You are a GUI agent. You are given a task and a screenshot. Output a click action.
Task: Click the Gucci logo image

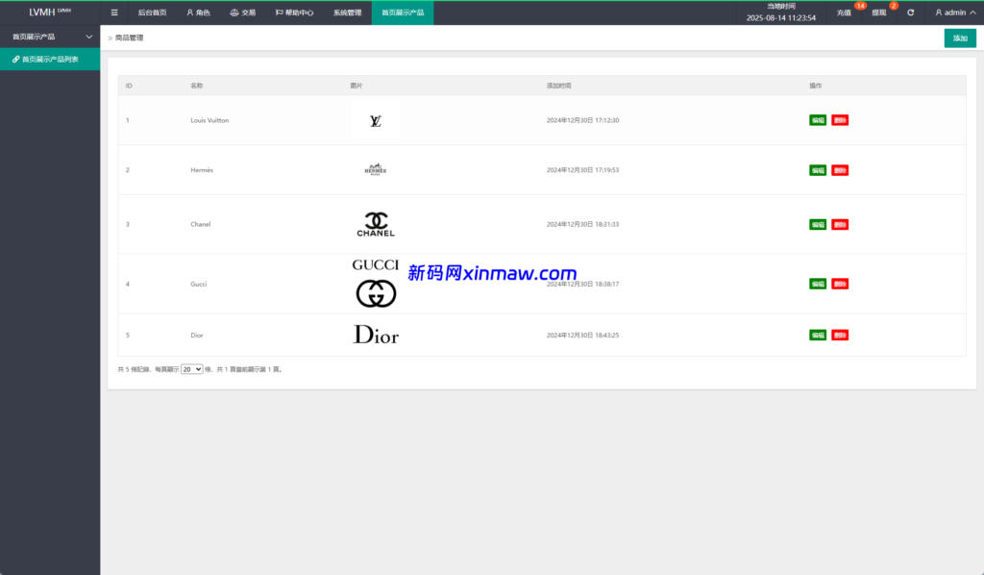[376, 284]
